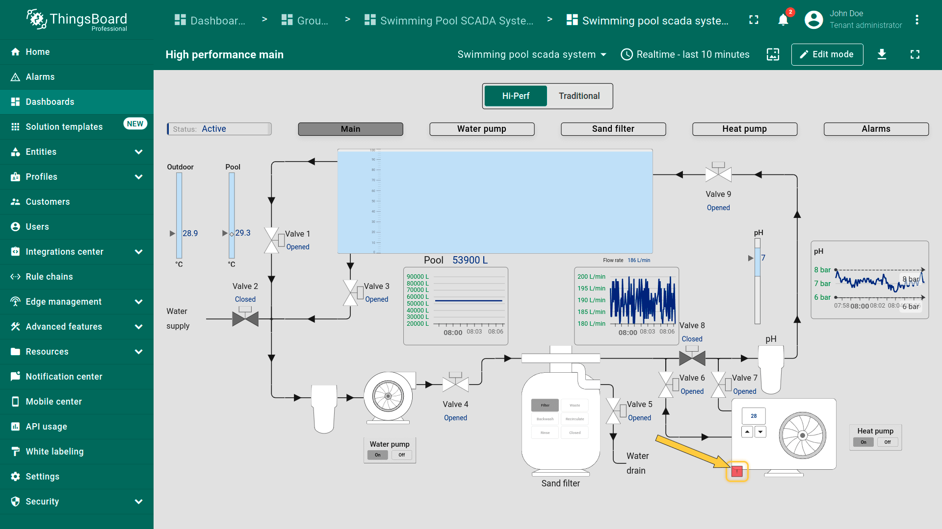The image size is (942, 529).
Task: Click the user account avatar icon
Action: point(813,20)
